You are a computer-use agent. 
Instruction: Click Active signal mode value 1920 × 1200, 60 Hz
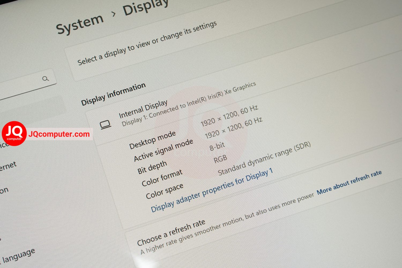click(x=233, y=128)
